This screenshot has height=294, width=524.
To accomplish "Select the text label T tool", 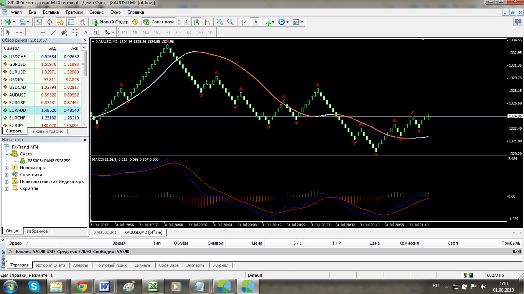I will (x=96, y=33).
